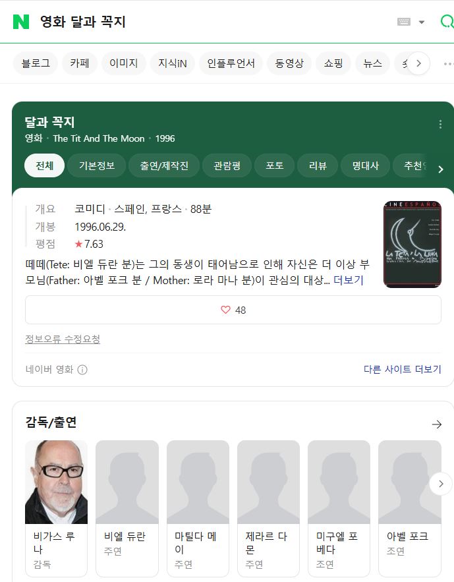Click the 더보기 link in synopsis

pos(349,280)
